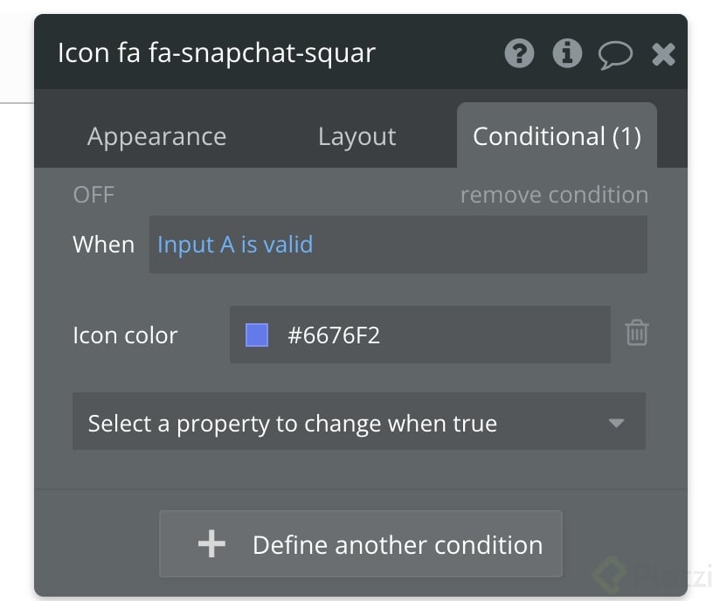720x601 pixels.
Task: Click the remove condition link
Action: tap(554, 195)
